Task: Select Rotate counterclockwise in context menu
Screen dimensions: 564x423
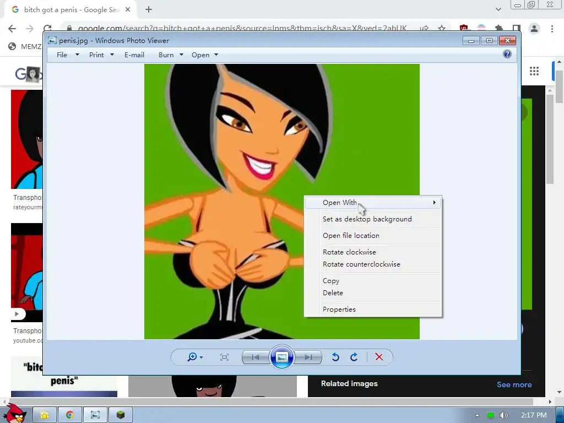Action: (373, 264)
